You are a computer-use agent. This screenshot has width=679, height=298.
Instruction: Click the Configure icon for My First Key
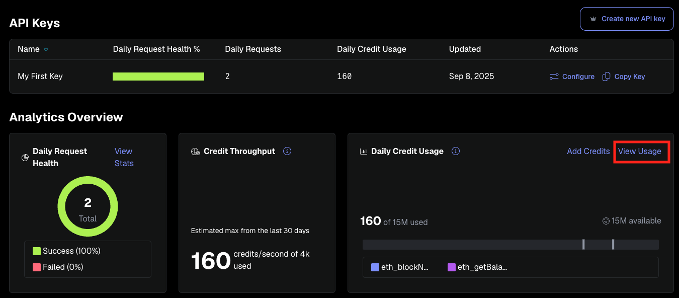pyautogui.click(x=554, y=77)
